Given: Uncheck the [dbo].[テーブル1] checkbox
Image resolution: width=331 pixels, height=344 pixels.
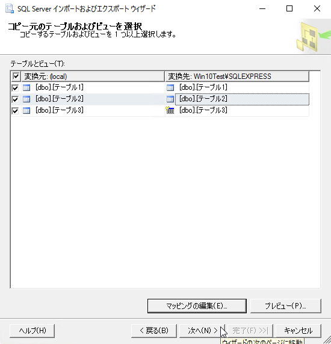Looking at the screenshot, I should click(x=15, y=88).
